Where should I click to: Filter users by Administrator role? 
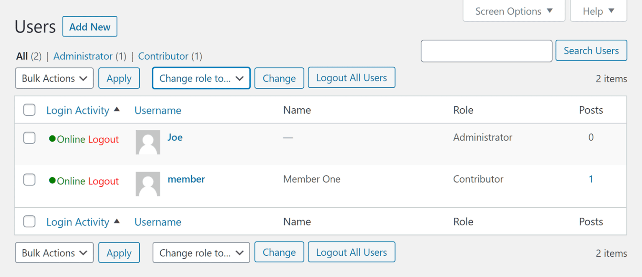click(83, 56)
